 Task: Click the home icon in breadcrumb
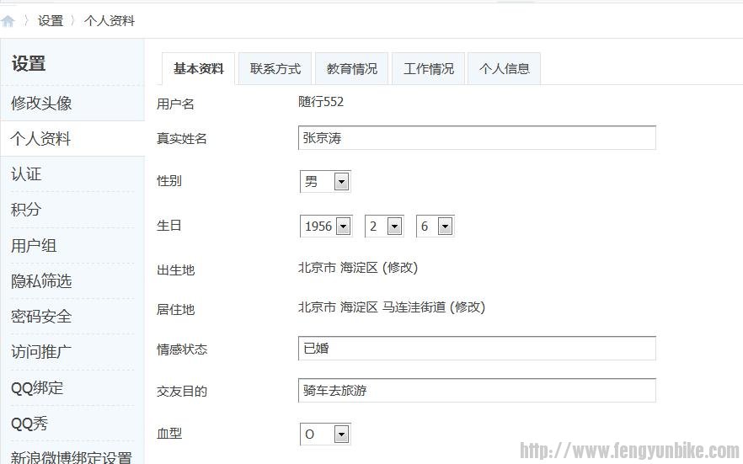click(8, 21)
